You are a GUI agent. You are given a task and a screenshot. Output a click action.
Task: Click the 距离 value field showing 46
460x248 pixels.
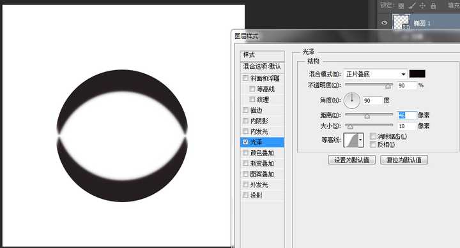[407, 115]
